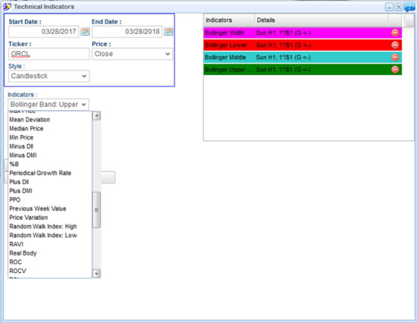Click the Technical Indicators window title icon
418x323 pixels.
(x=7, y=7)
